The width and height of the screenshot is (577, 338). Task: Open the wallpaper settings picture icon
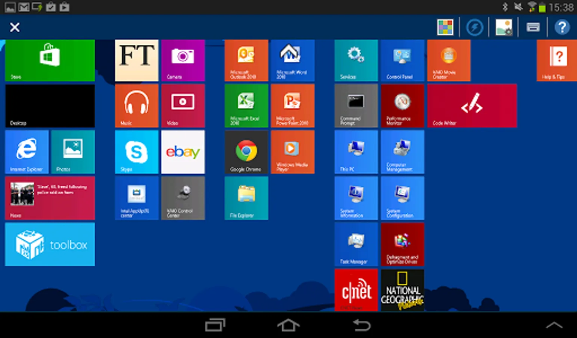(x=504, y=27)
